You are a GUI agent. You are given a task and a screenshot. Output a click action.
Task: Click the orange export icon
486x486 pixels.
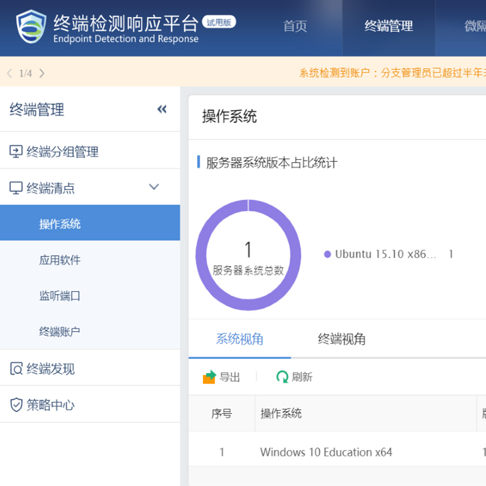pos(209,377)
